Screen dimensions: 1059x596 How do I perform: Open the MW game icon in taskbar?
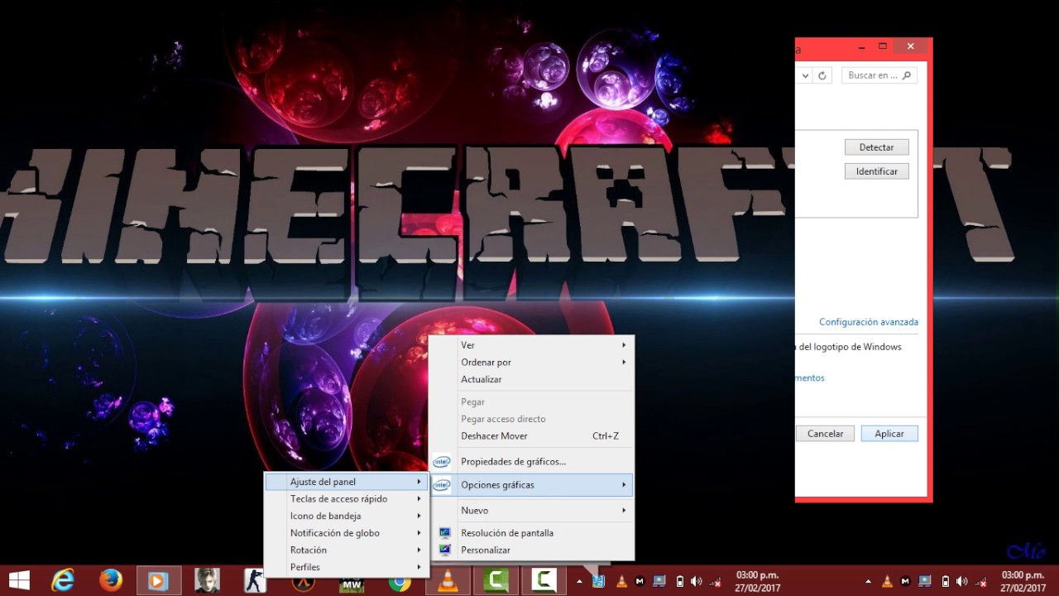tap(352, 581)
